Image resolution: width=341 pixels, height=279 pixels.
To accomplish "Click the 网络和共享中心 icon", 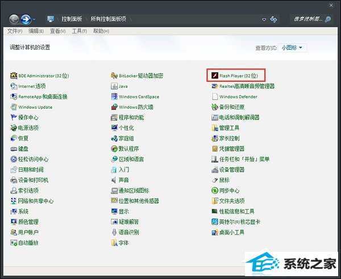I will click(14, 201).
